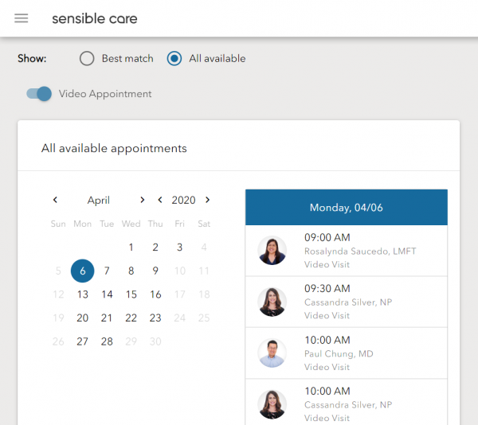Image resolution: width=478 pixels, height=425 pixels.
Task: Book 10:00 AM with Paul Chung, MD
Action: click(x=347, y=353)
